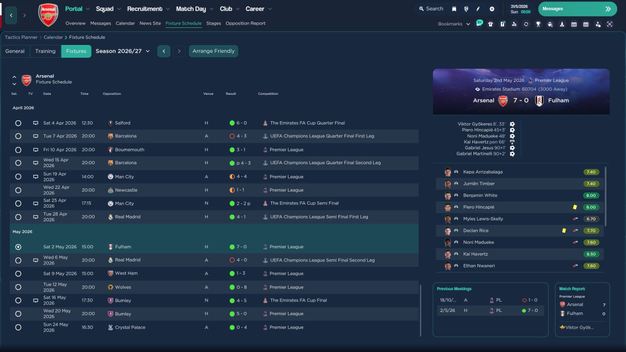Image resolution: width=626 pixels, height=352 pixels.
Task: Click the West Ham club badge
Action: pos(111,273)
